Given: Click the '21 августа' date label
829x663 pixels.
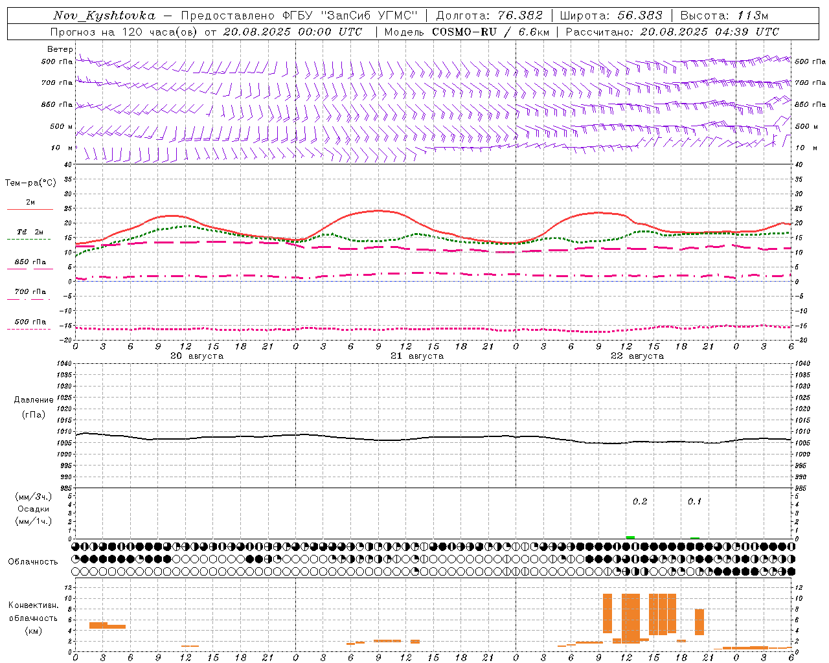Looking at the screenshot, I should click(417, 356).
